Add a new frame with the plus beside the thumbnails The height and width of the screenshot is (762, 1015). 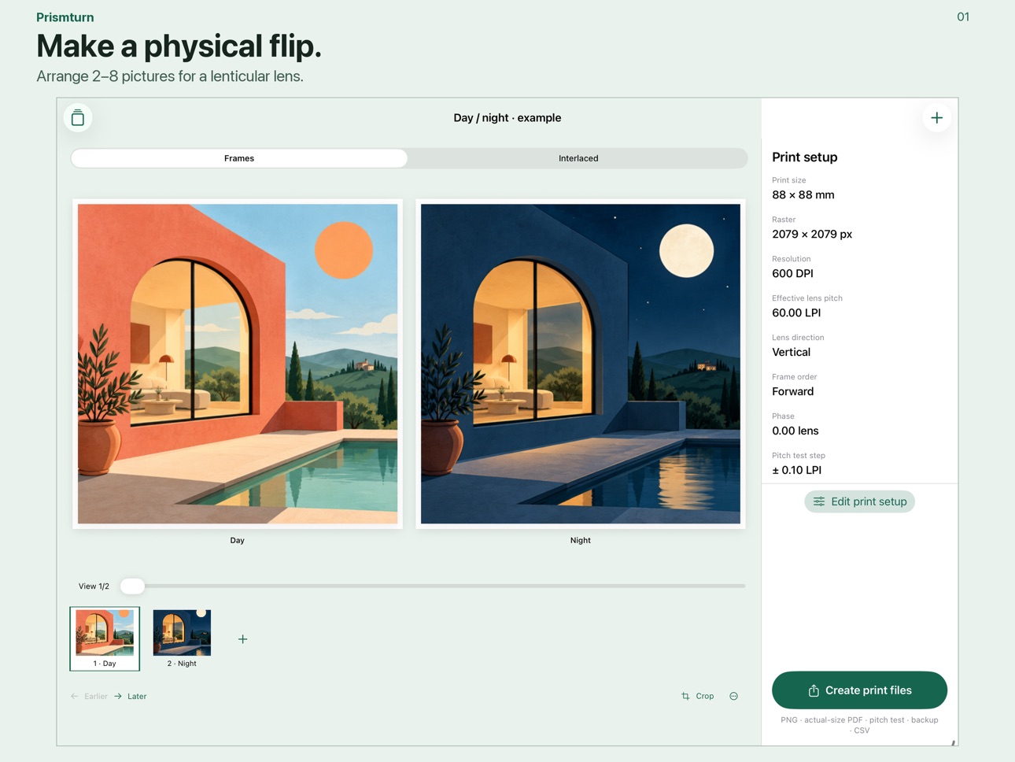click(x=242, y=639)
